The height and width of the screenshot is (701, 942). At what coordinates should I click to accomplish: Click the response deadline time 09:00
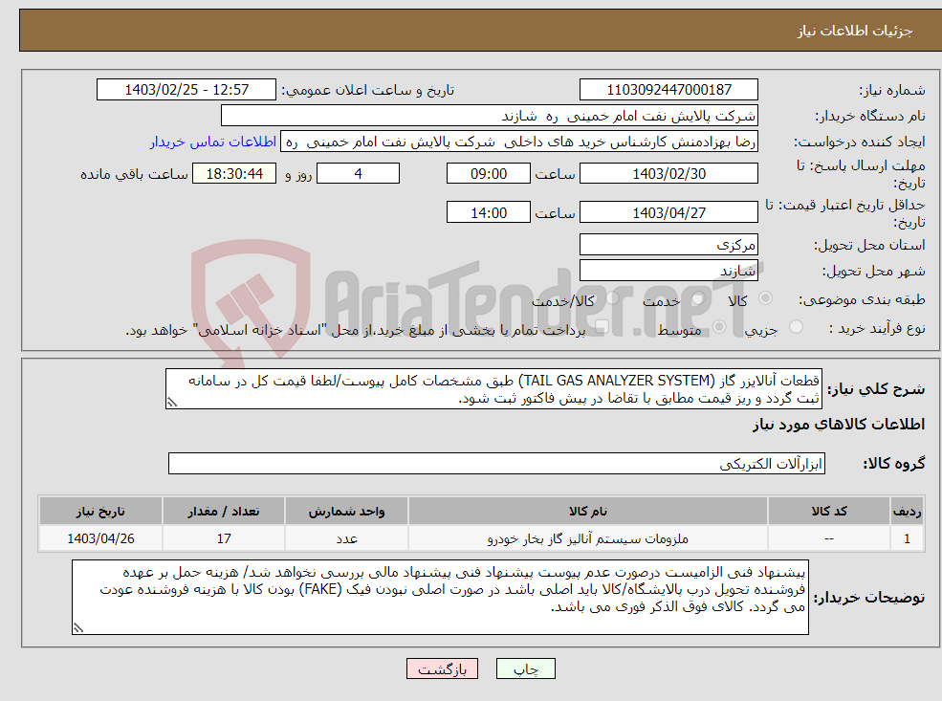click(489, 174)
